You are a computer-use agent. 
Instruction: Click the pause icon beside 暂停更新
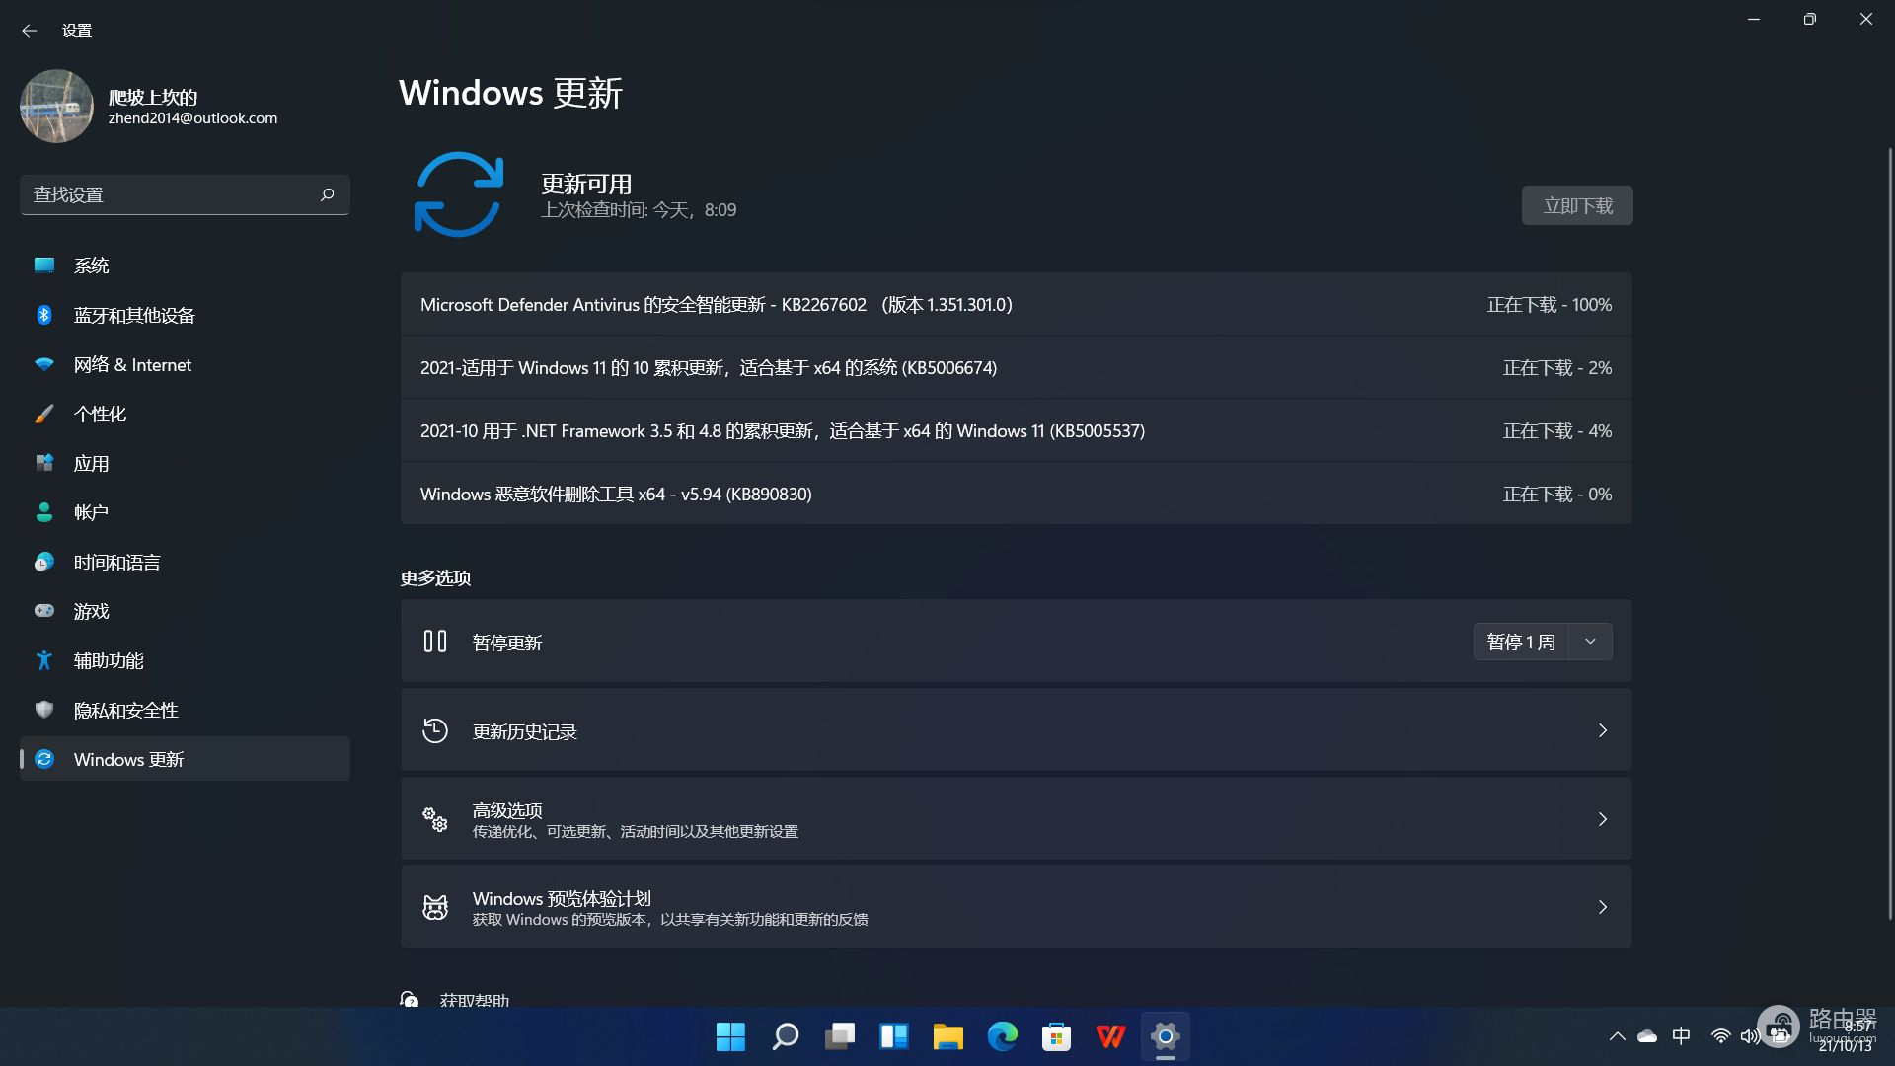(x=435, y=642)
